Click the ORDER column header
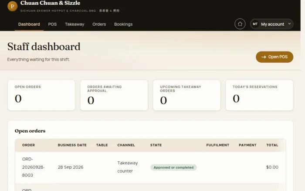 tap(28, 145)
